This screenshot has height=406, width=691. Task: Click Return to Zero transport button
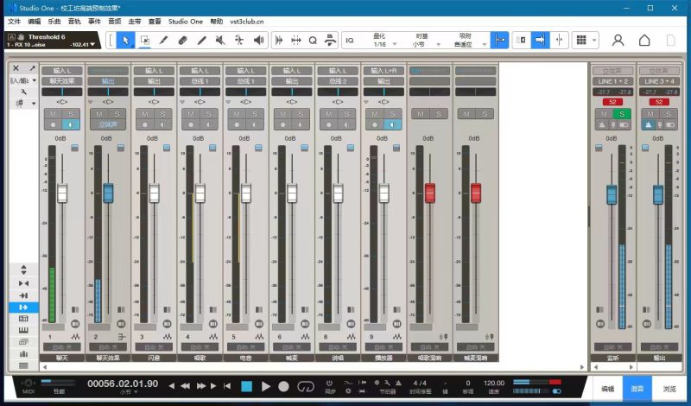227,386
